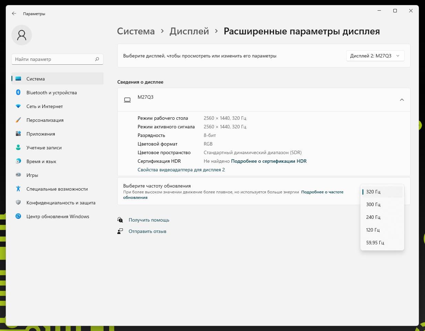The width and height of the screenshot is (425, 331).
Task: Collapse the M27Q3 display info section
Action: click(402, 100)
